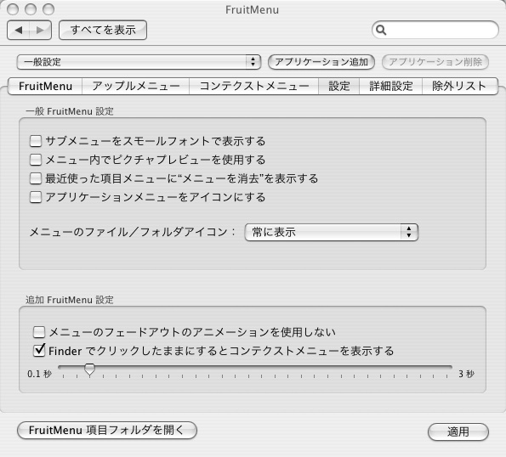The width and height of the screenshot is (506, 457).
Task: Switch to the FruitMenu tab
Action: [45, 86]
